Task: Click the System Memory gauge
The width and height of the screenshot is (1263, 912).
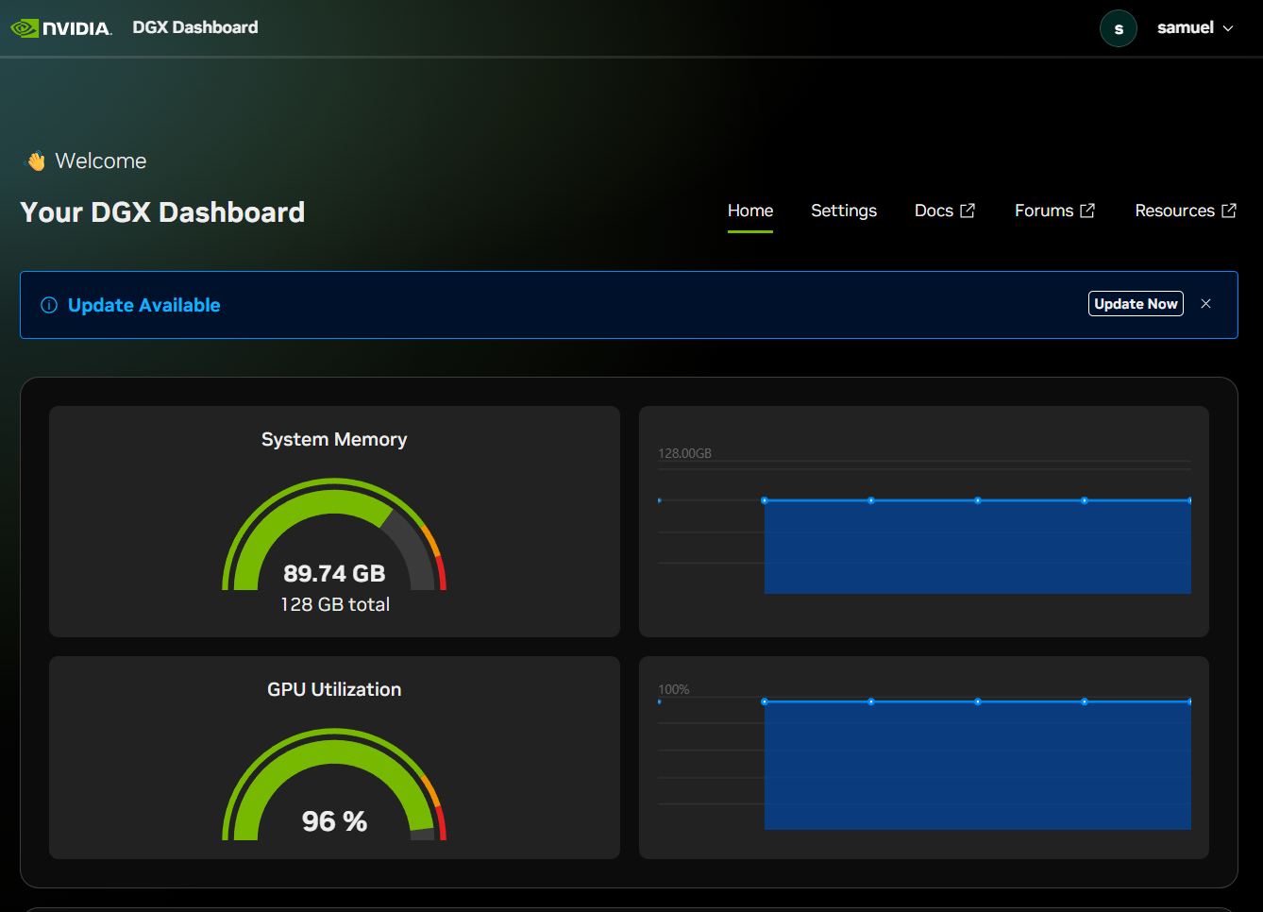Action: click(334, 534)
